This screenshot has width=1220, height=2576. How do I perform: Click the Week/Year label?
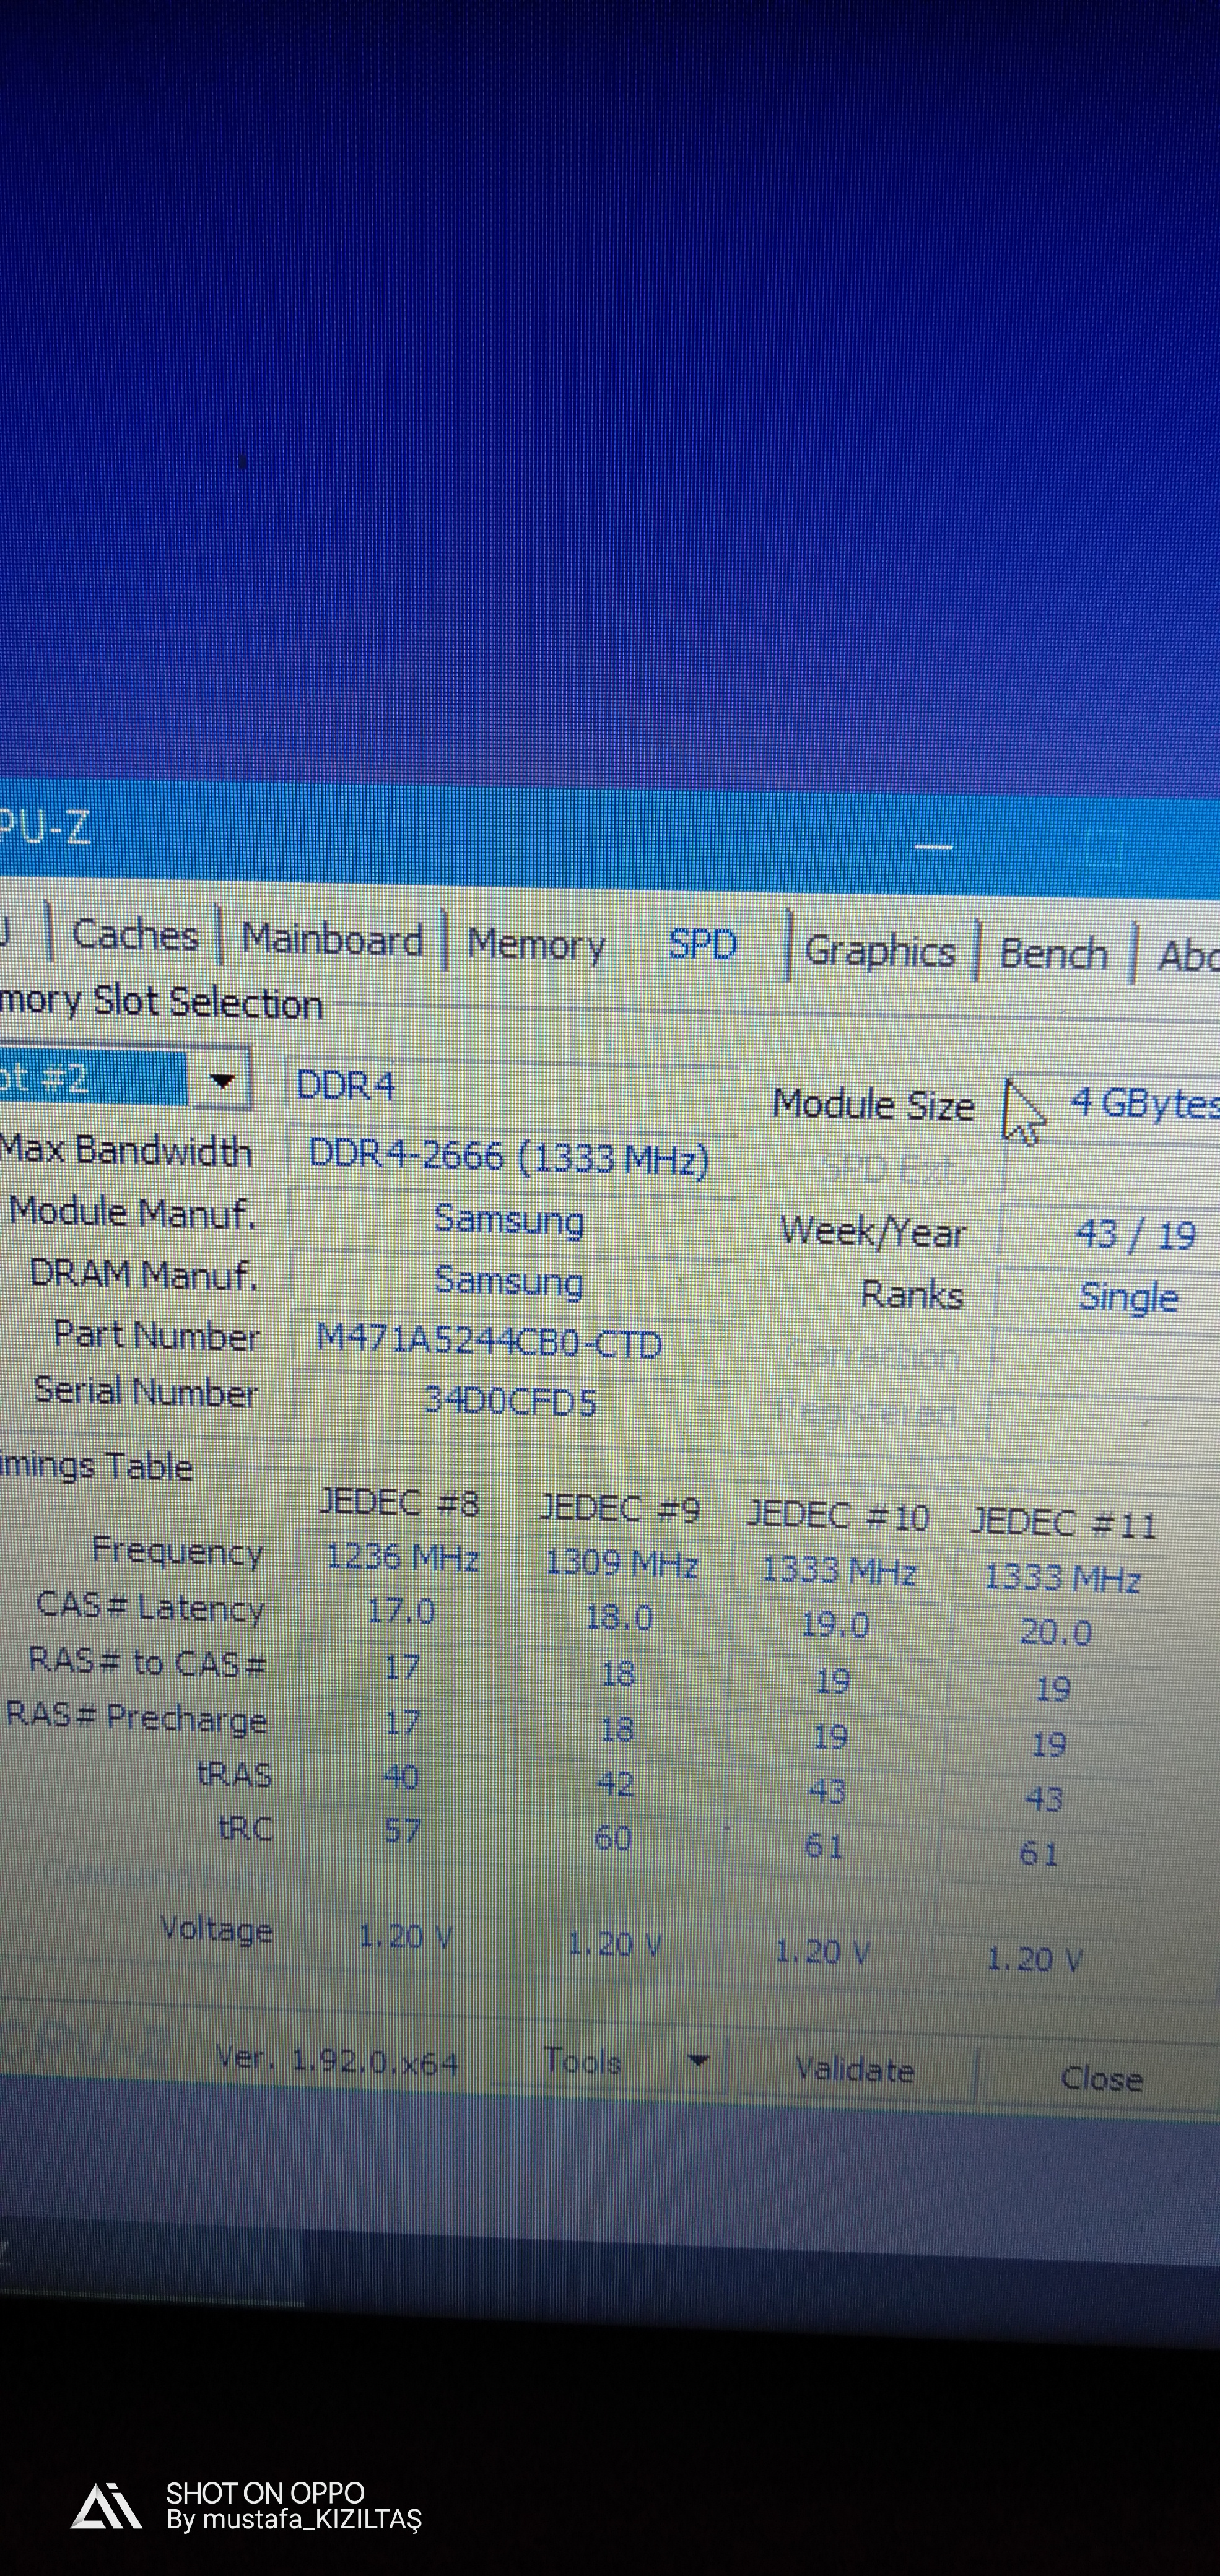(x=873, y=1231)
